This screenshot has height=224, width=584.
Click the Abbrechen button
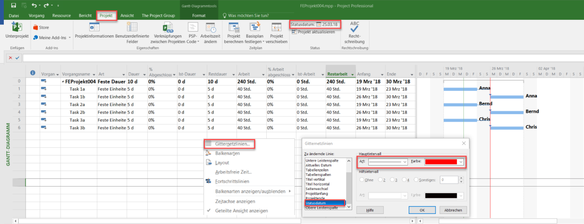[x=453, y=210]
